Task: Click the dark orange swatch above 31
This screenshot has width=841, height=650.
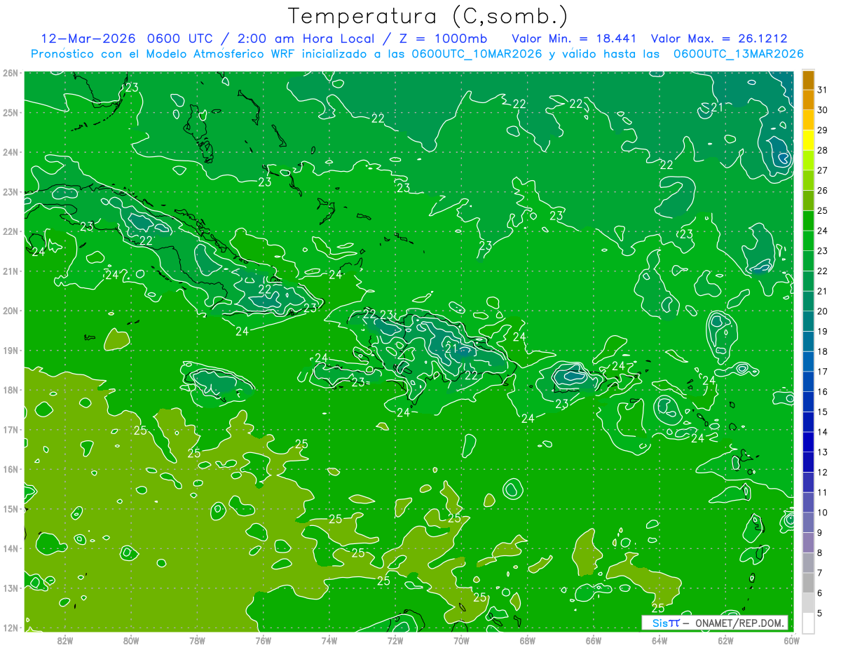Action: tap(808, 81)
